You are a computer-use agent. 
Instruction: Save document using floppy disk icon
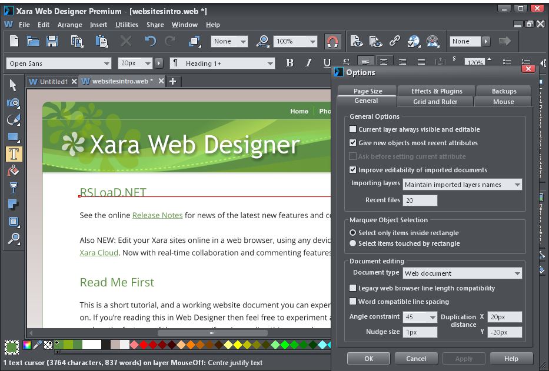[52, 41]
